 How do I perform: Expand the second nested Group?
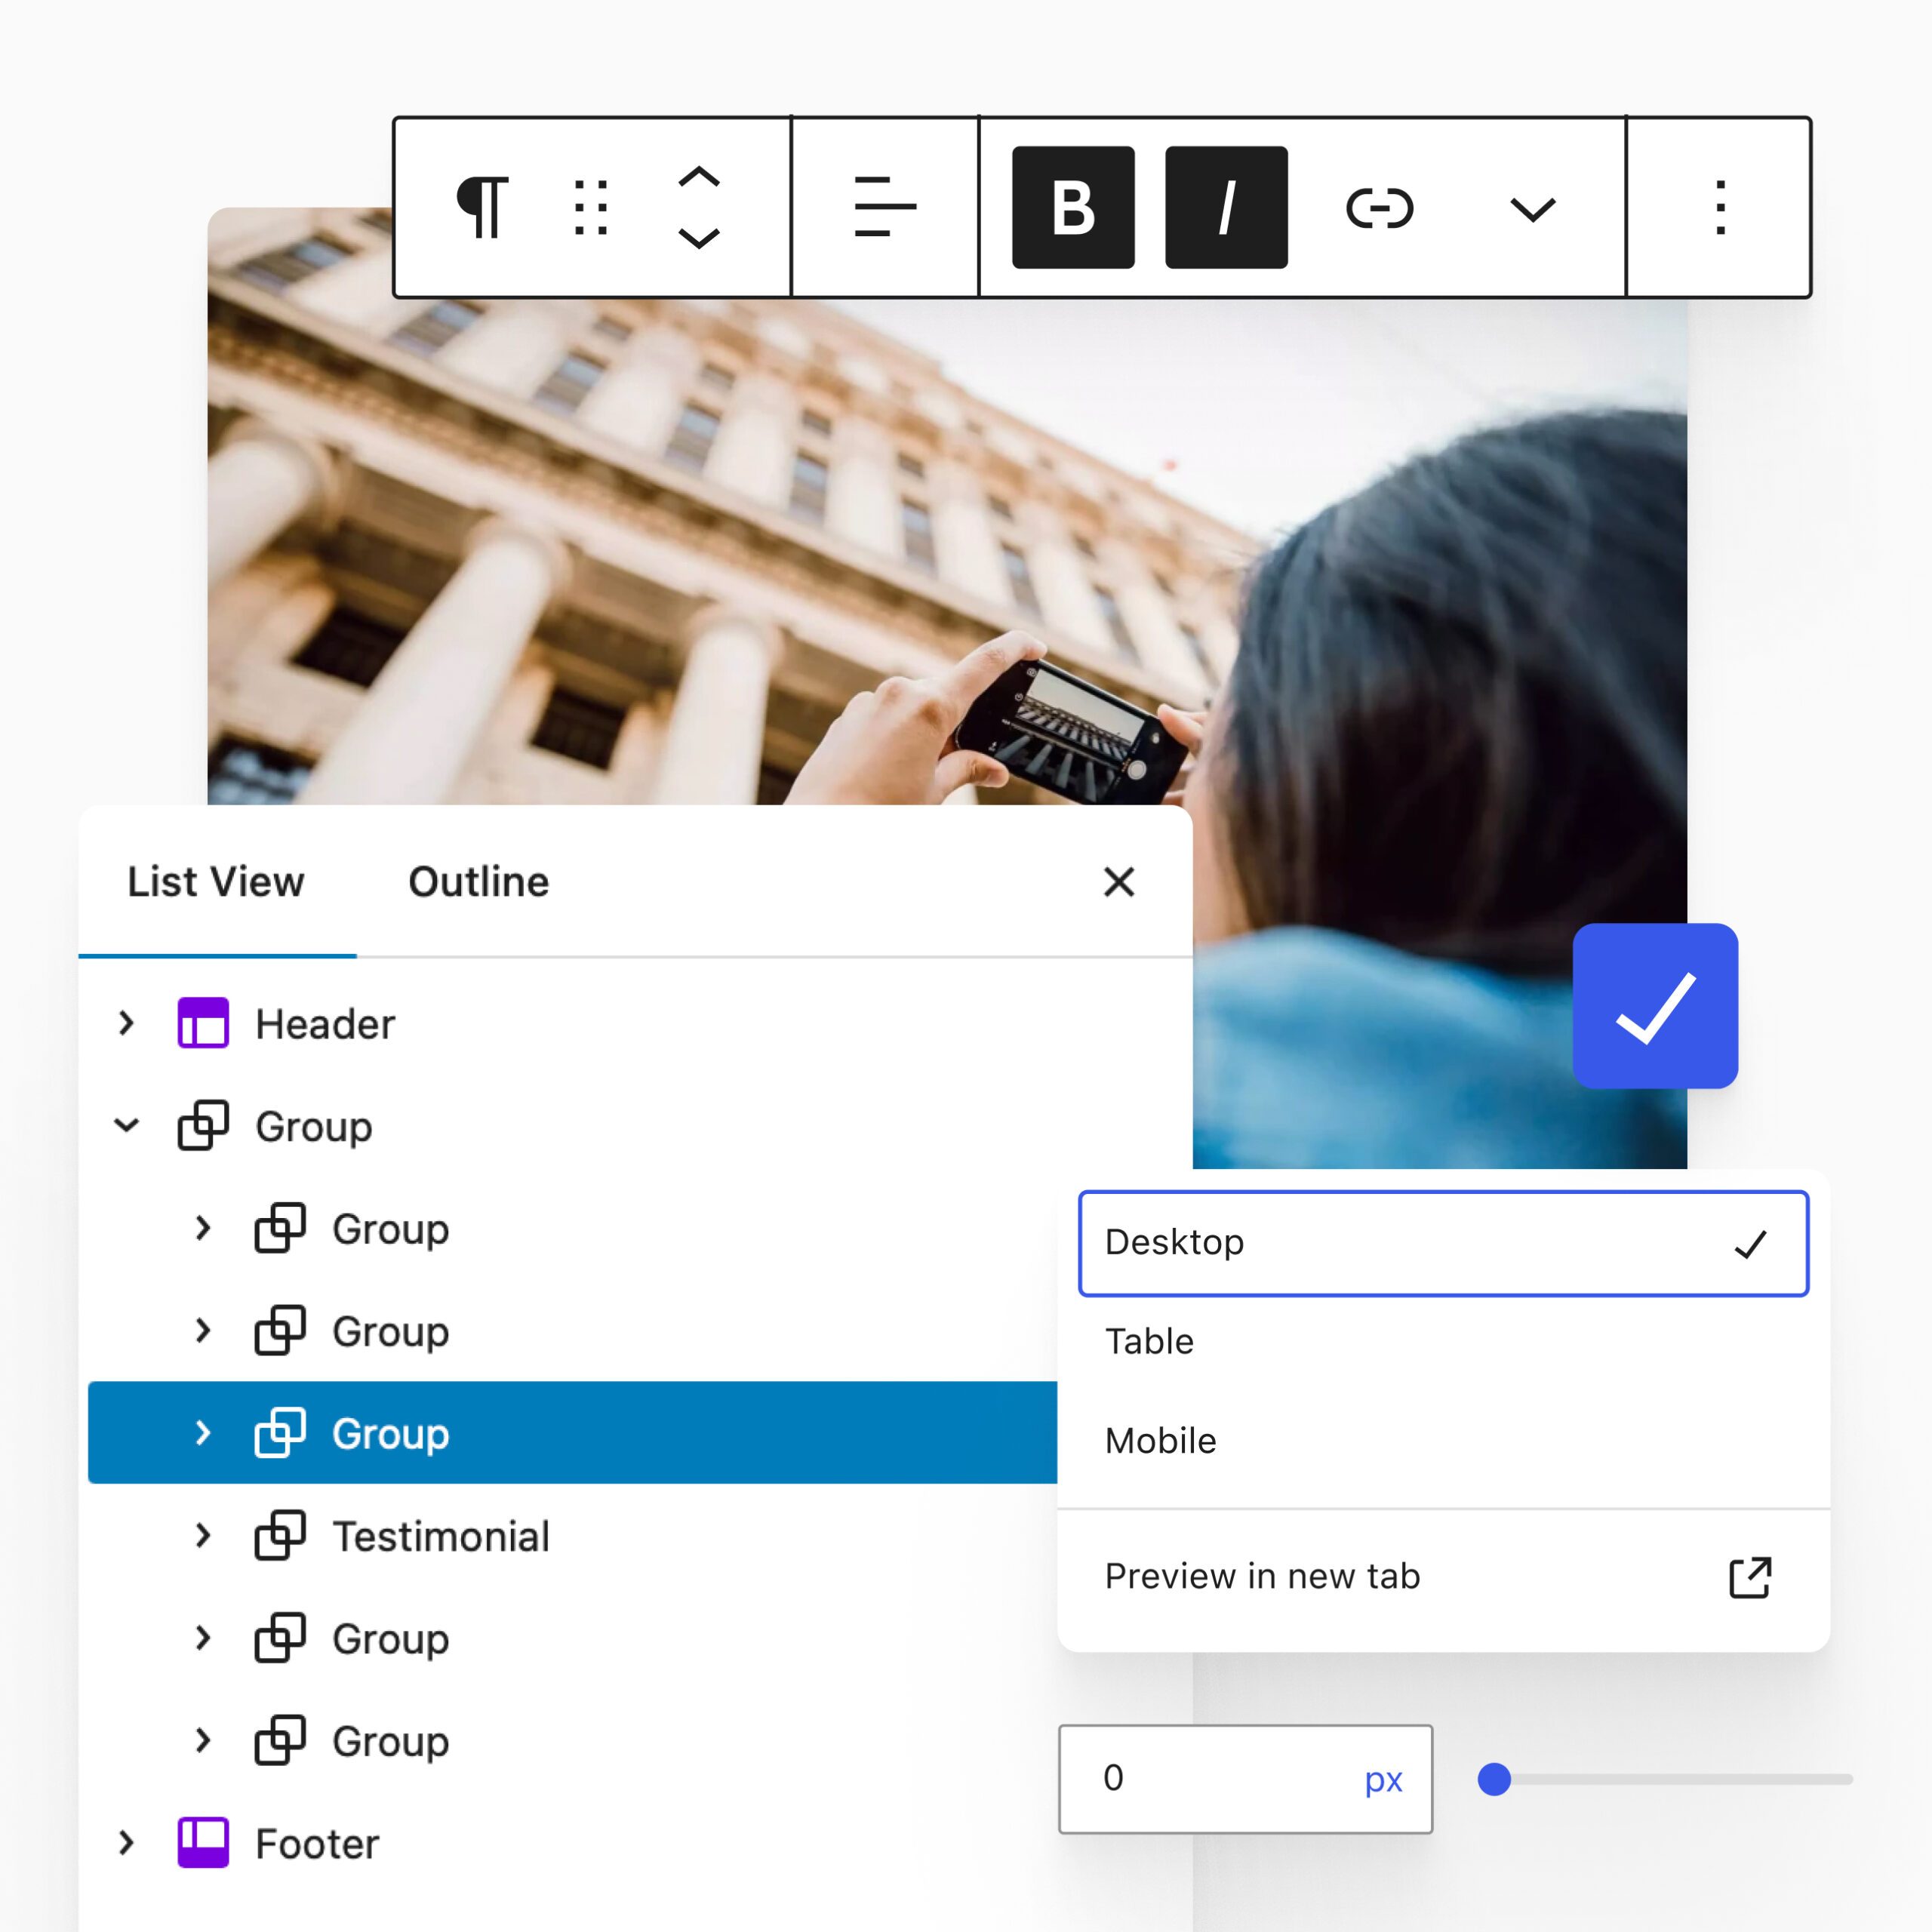point(203,1330)
